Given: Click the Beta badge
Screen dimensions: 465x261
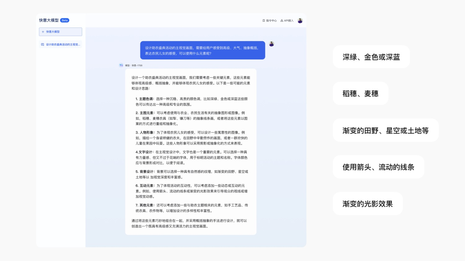Looking at the screenshot, I should coord(64,20).
